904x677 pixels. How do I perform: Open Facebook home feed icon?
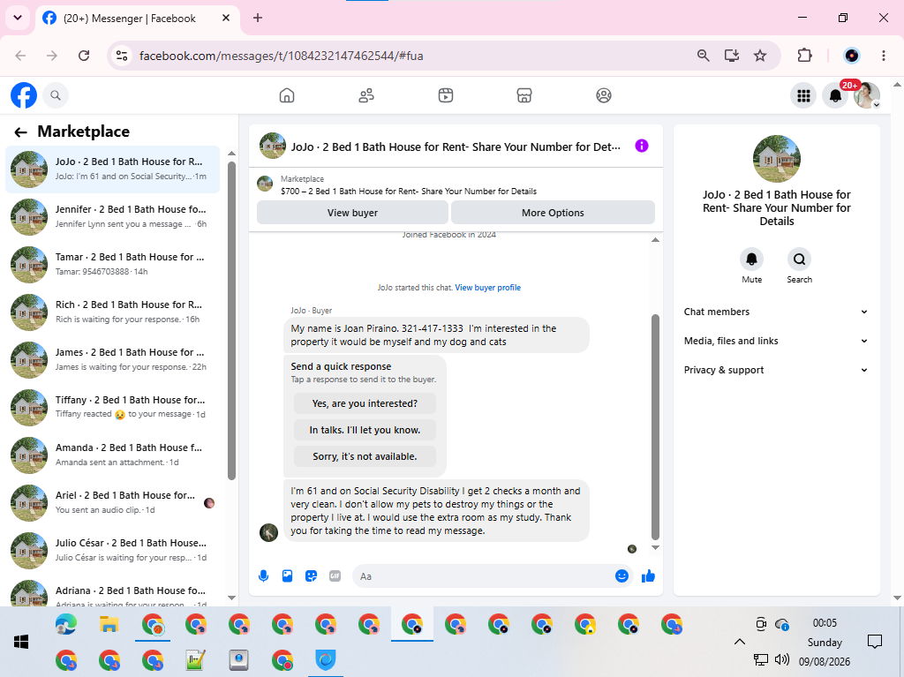click(287, 95)
